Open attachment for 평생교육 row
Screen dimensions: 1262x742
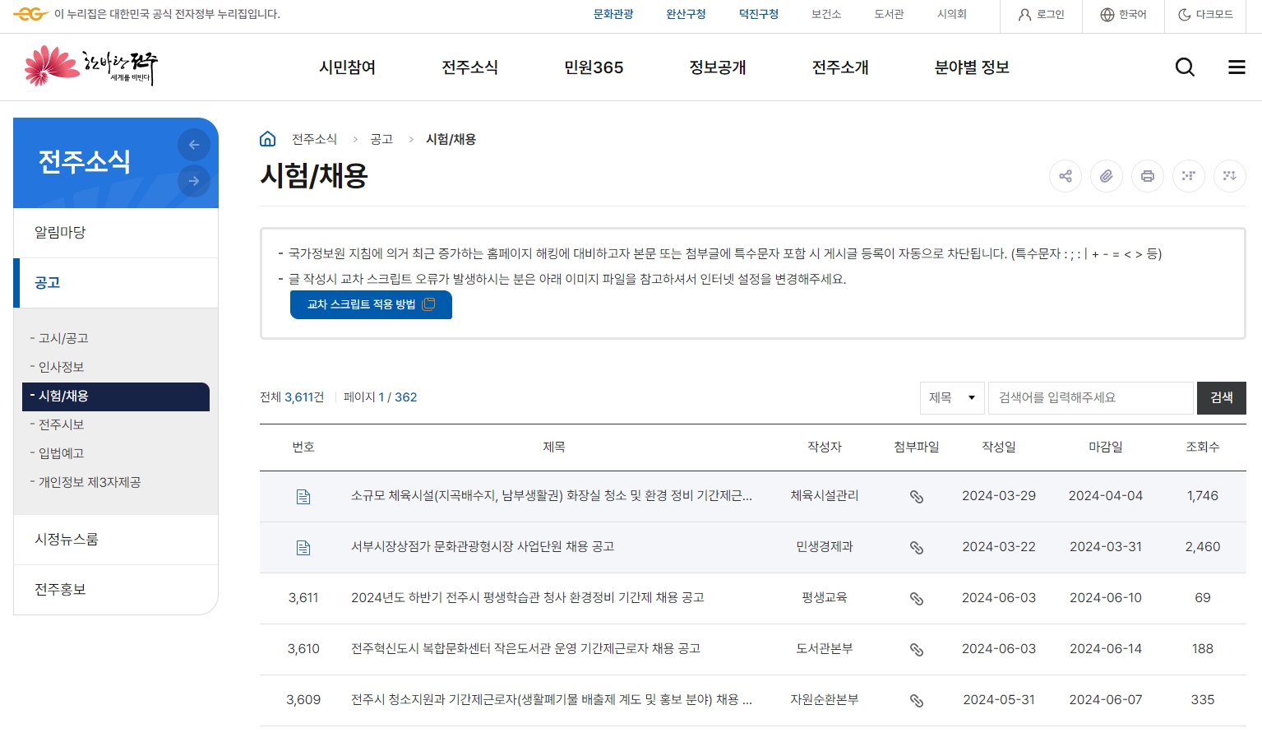click(917, 599)
